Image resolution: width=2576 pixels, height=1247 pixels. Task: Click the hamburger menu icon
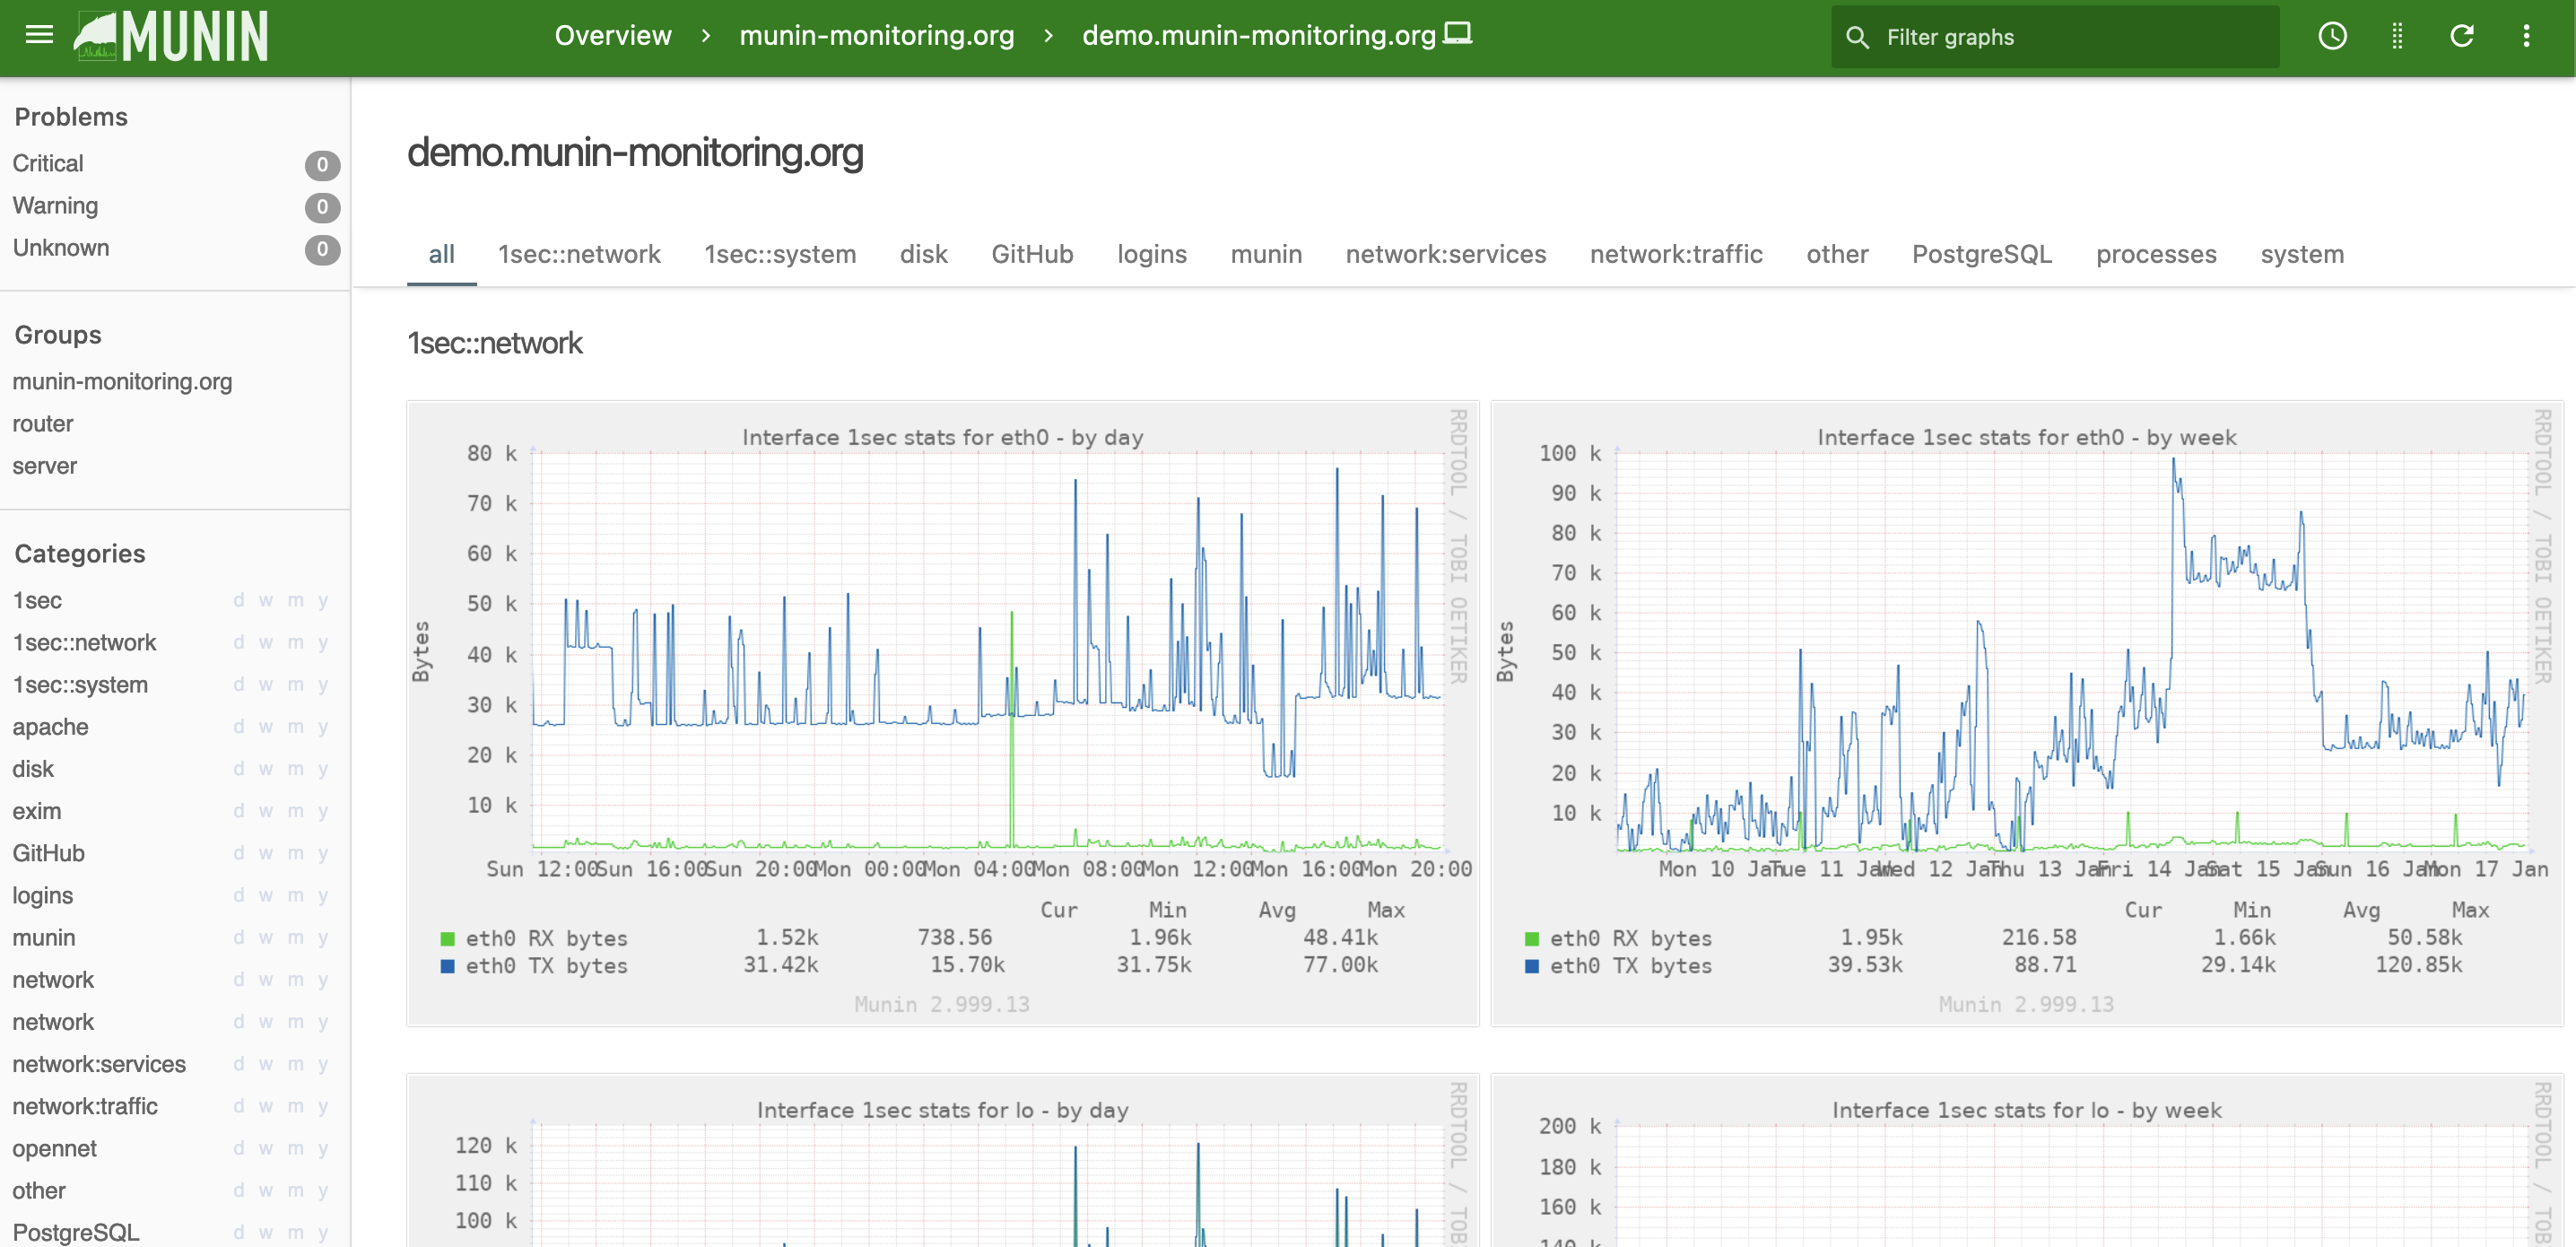[x=39, y=36]
